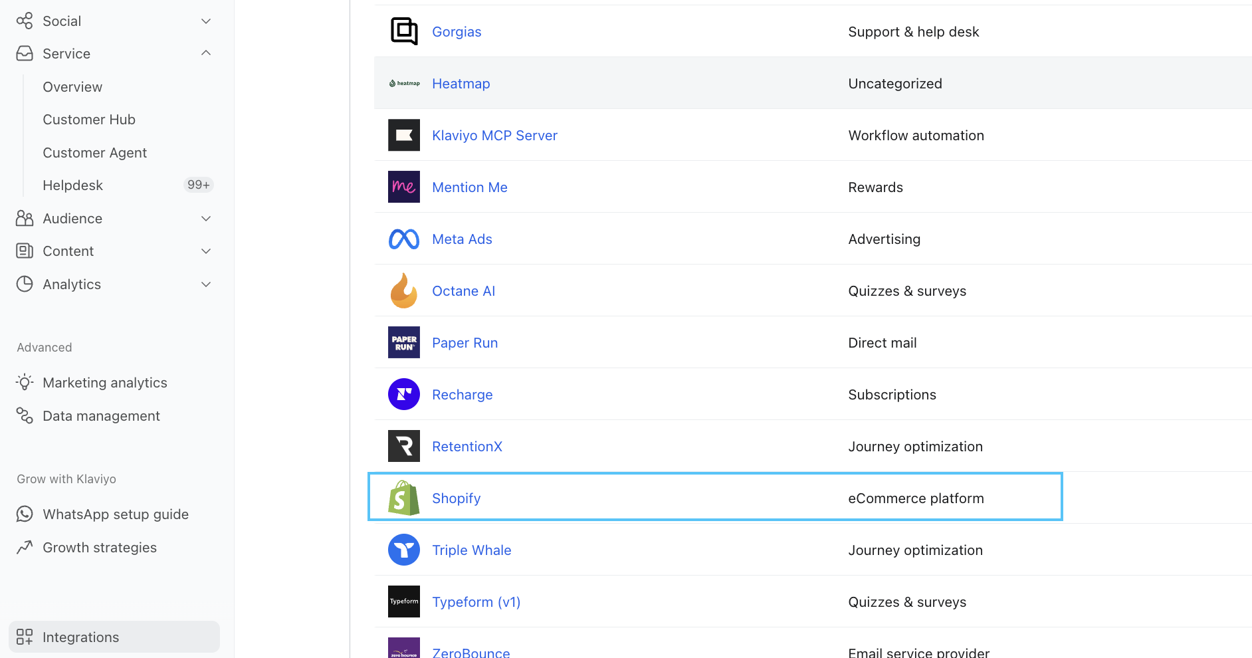Click the 'Subscriptions' category cell
Image resolution: width=1252 pixels, height=658 pixels.
click(x=892, y=394)
